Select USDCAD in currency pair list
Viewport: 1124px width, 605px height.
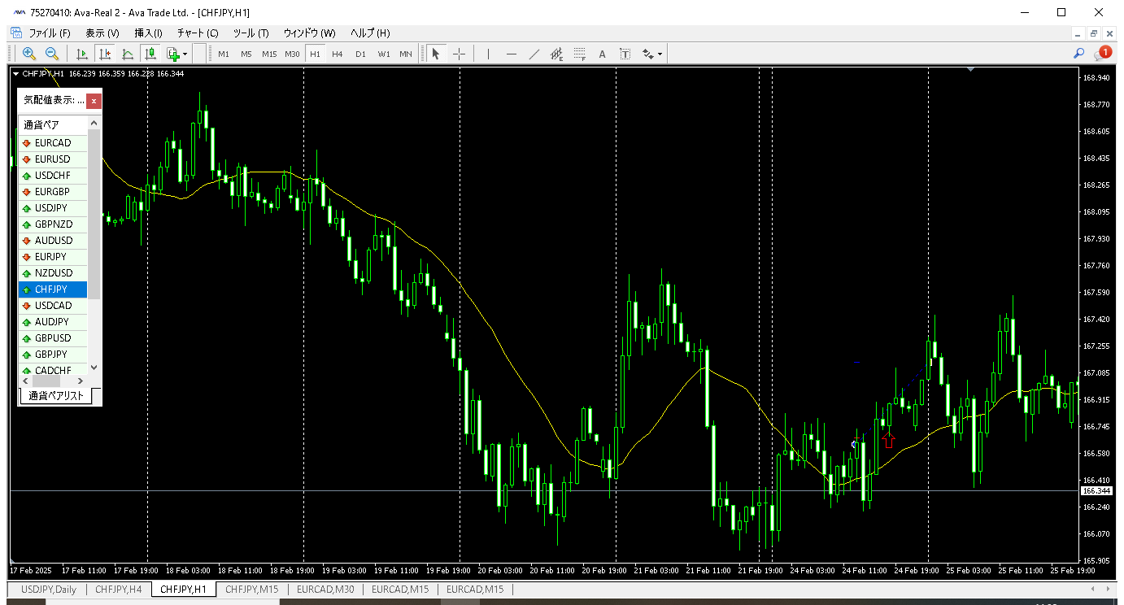(53, 306)
